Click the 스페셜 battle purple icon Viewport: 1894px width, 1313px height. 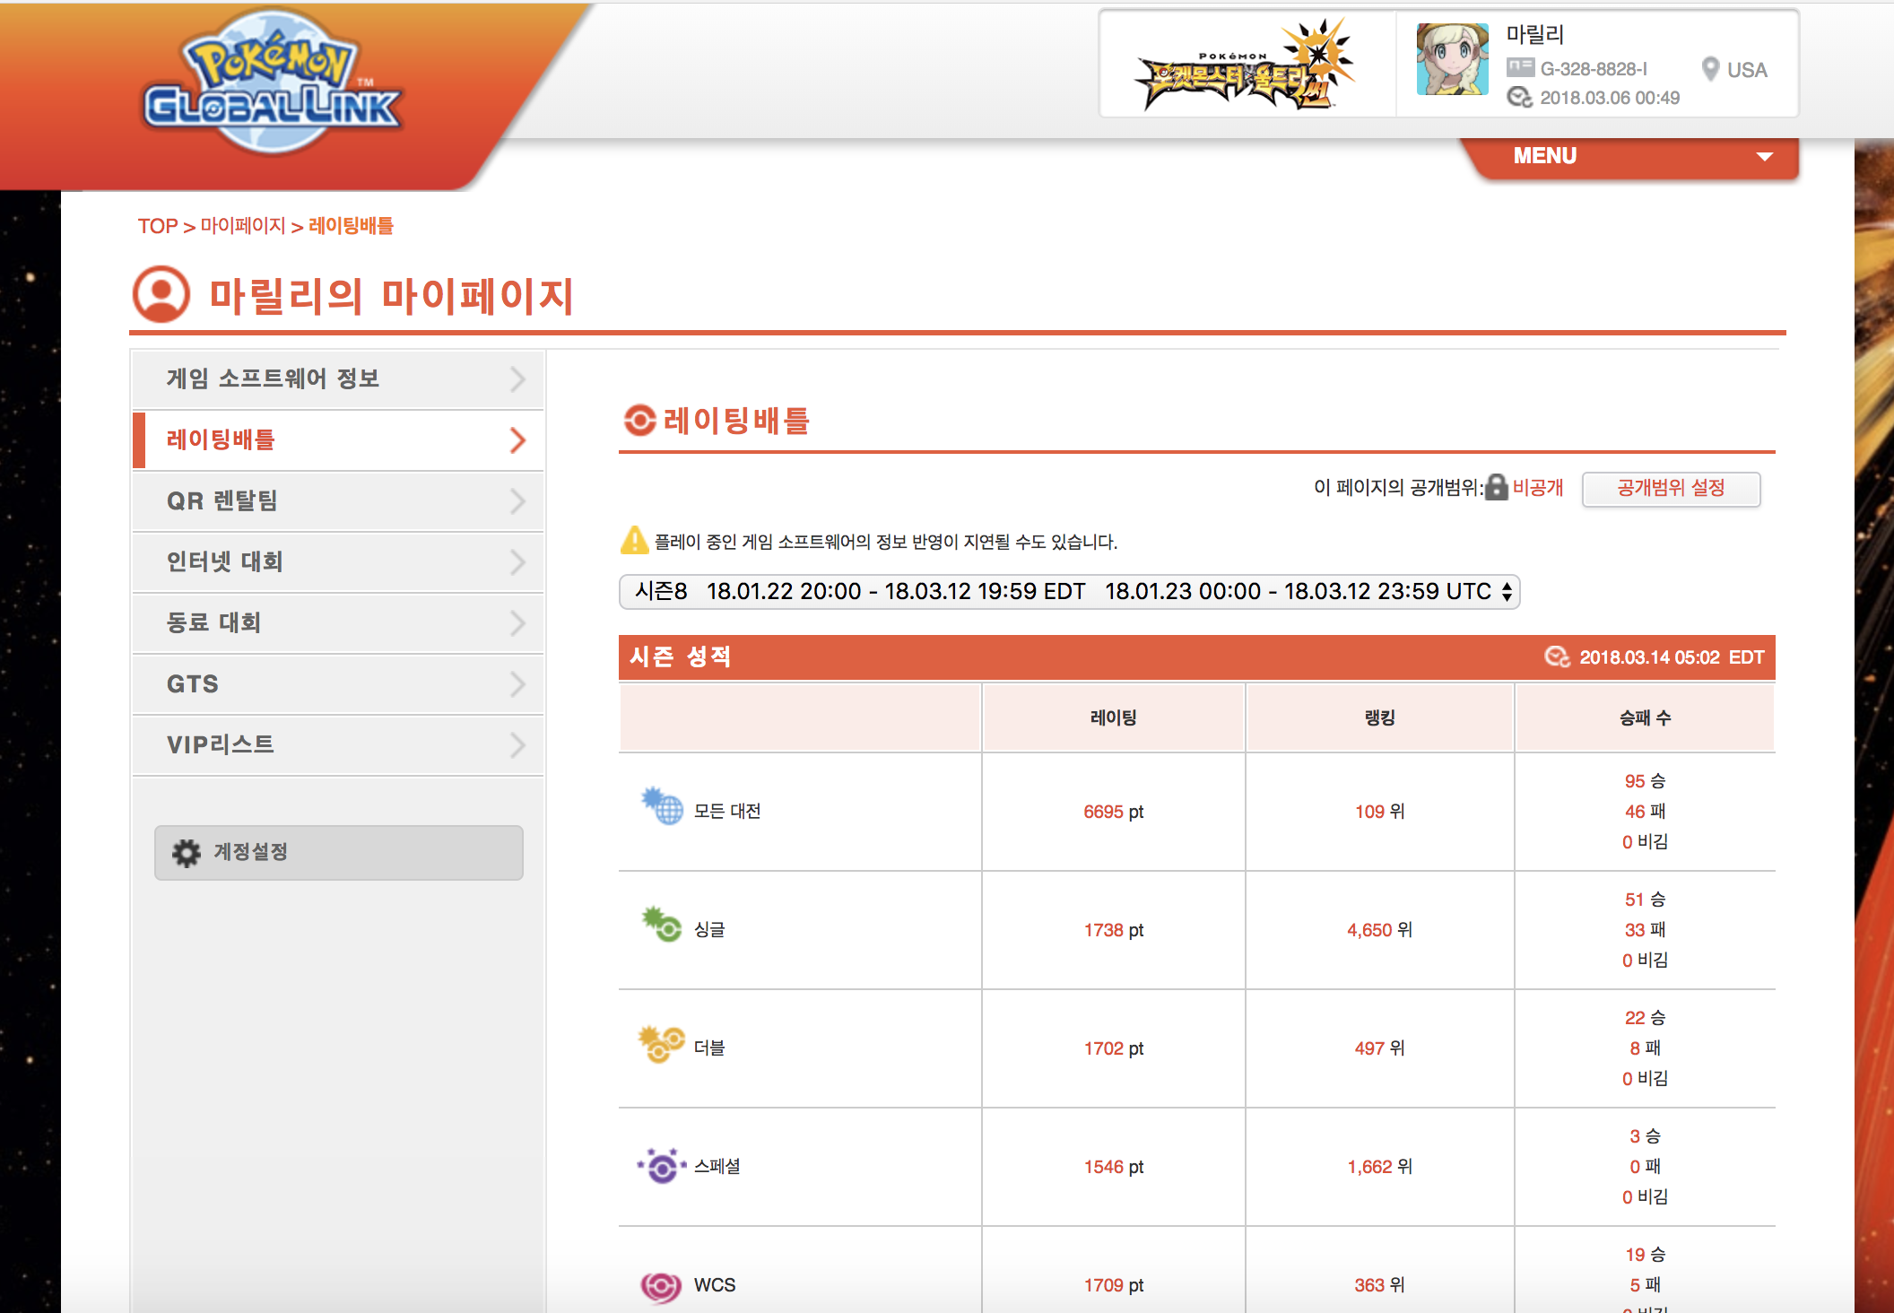coord(662,1165)
